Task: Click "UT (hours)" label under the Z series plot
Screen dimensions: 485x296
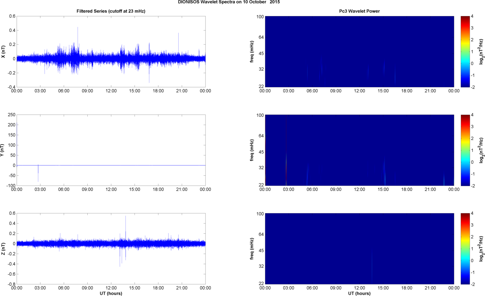Action: [x=111, y=293]
